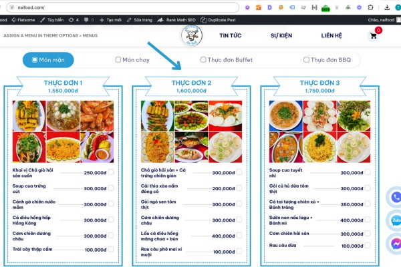The height and width of the screenshot is (267, 401).
Task: Tick the Soup cua trứng cút checkbox
Action: point(111,188)
